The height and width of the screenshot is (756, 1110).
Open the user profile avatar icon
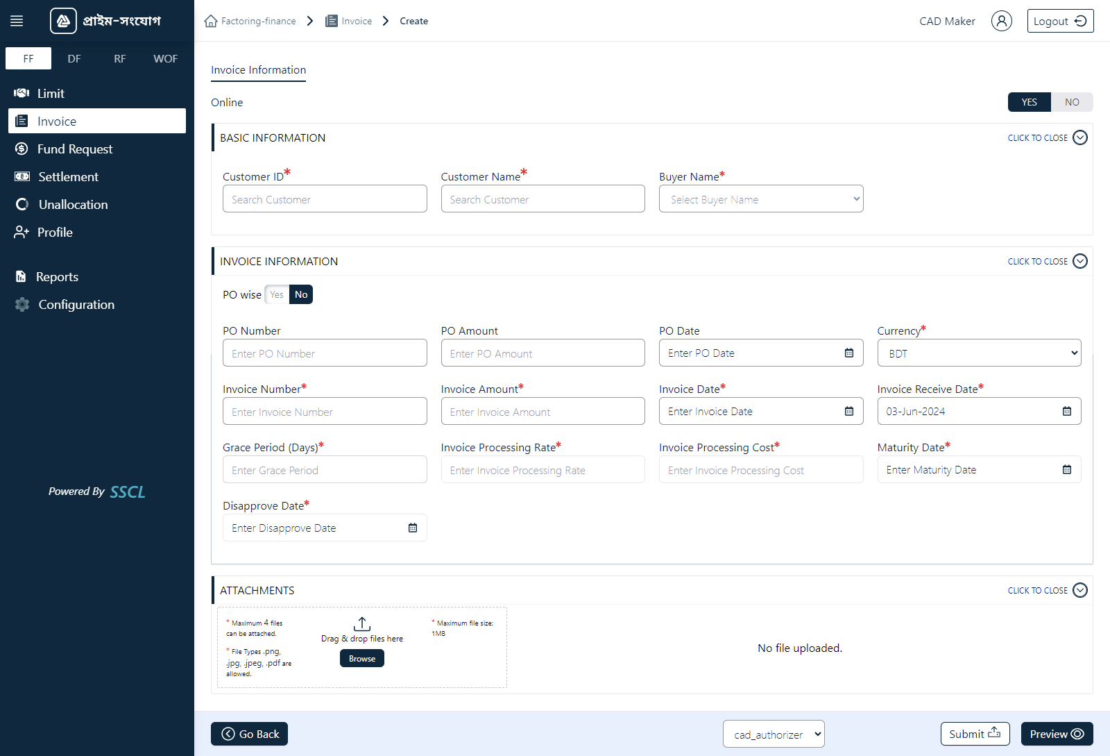point(1001,21)
